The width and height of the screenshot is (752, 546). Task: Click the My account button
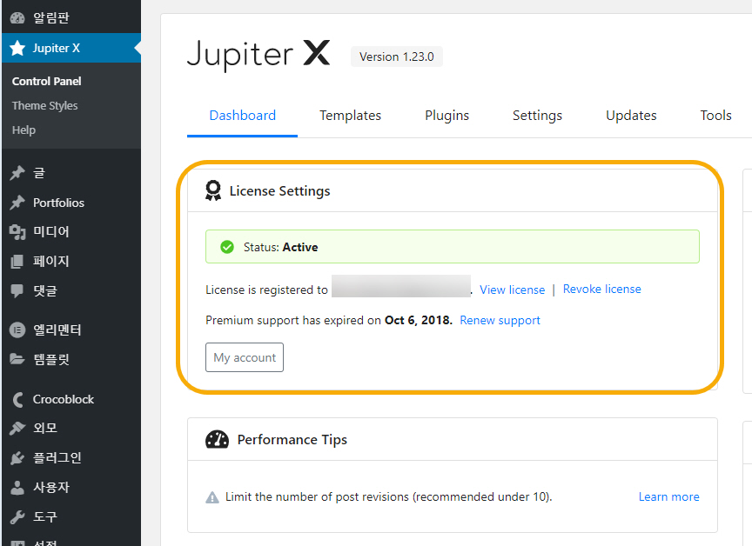point(245,357)
